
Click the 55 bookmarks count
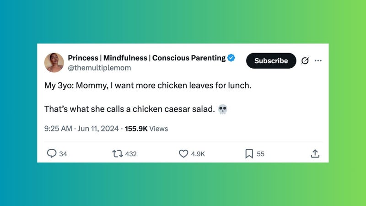coord(260,154)
